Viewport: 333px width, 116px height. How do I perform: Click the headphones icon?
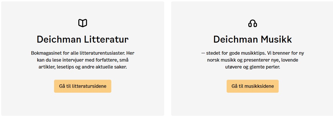coord(252,23)
